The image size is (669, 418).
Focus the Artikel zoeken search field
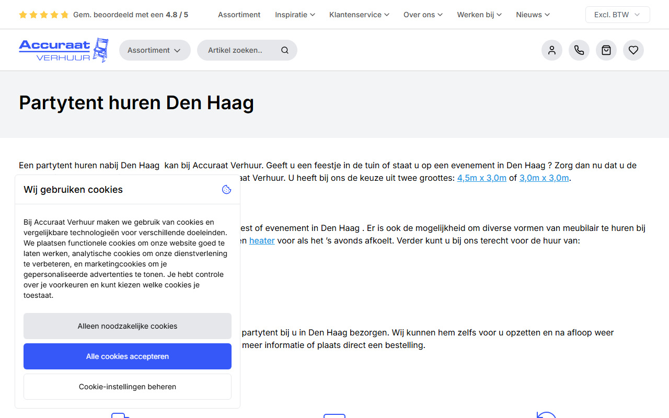[x=247, y=50]
